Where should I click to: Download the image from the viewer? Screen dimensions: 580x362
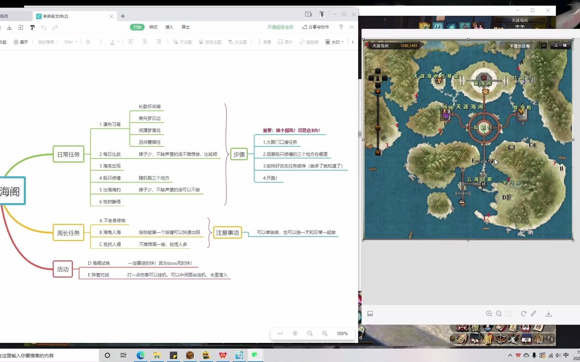548,314
